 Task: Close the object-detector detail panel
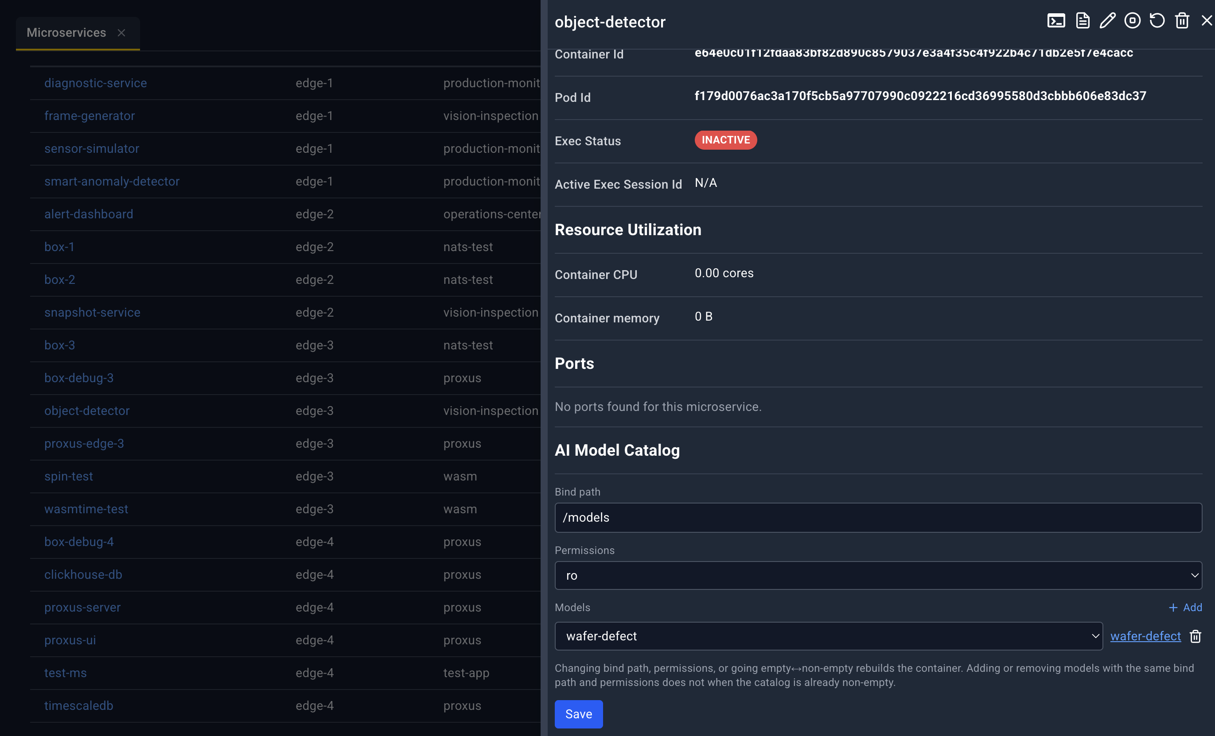pyautogui.click(x=1207, y=21)
